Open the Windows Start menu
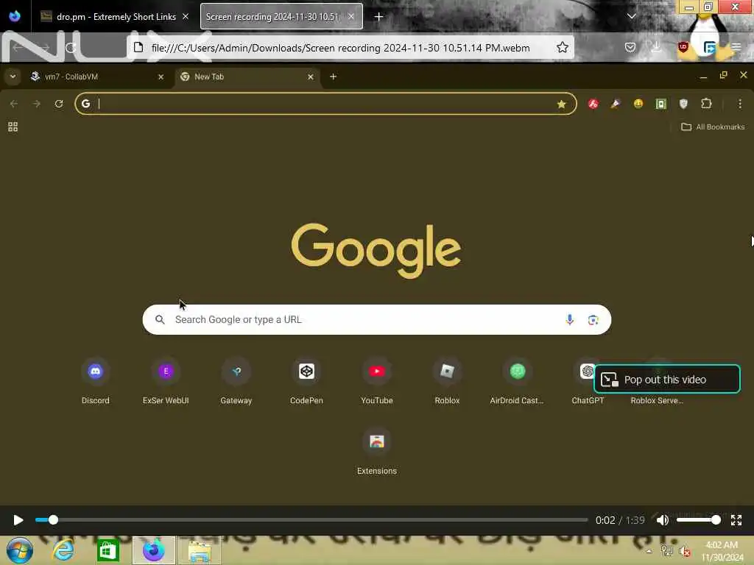This screenshot has width=754, height=565. click(x=20, y=550)
